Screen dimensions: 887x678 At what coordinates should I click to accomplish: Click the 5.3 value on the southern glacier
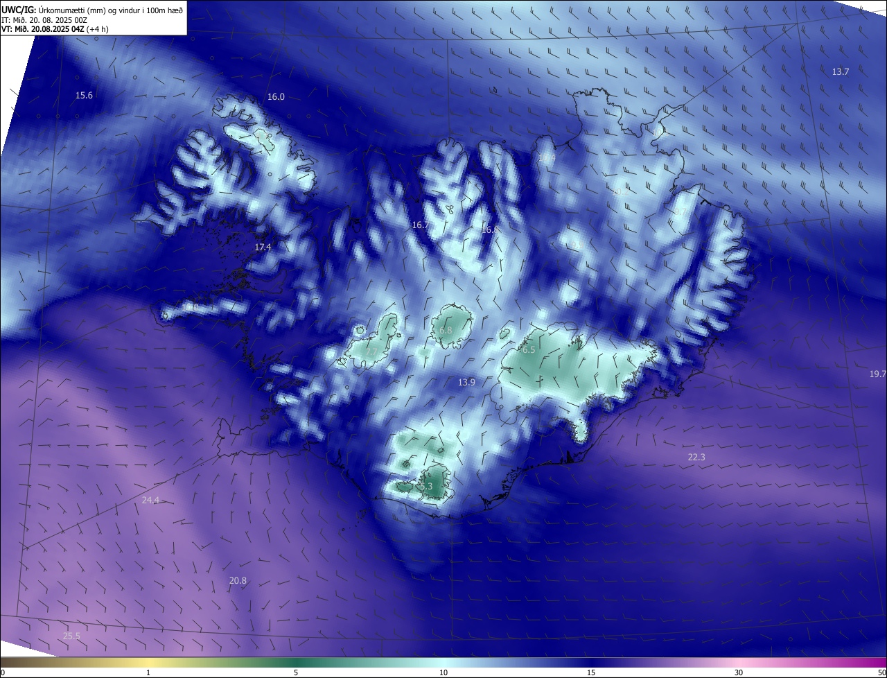tap(425, 487)
